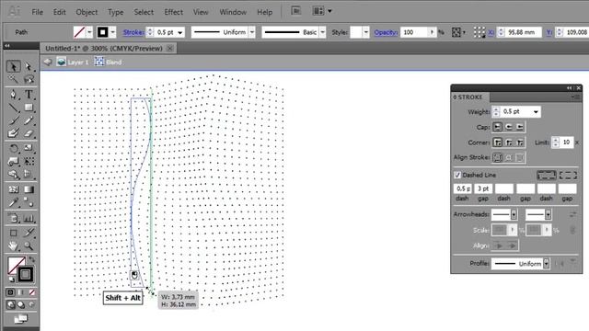Select the Direct Selection tool
Image resolution: width=589 pixels, height=331 pixels.
(29, 66)
